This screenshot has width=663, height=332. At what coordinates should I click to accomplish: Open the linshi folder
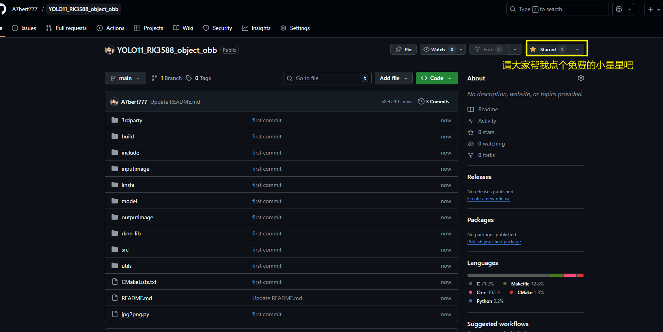click(128, 185)
